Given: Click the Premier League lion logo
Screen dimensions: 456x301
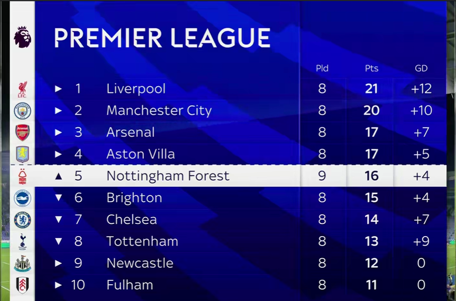Looking at the screenshot, I should pyautogui.click(x=22, y=37).
